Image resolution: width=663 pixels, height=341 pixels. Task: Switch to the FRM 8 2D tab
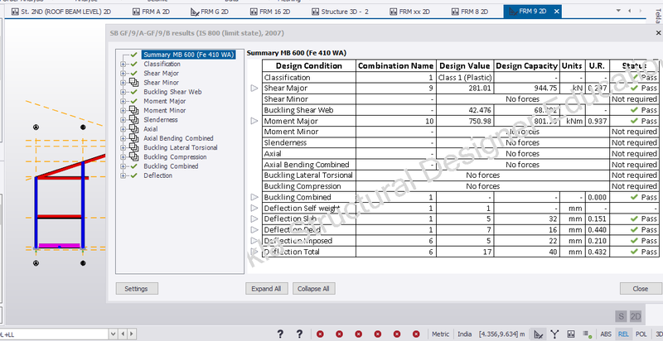tap(469, 12)
